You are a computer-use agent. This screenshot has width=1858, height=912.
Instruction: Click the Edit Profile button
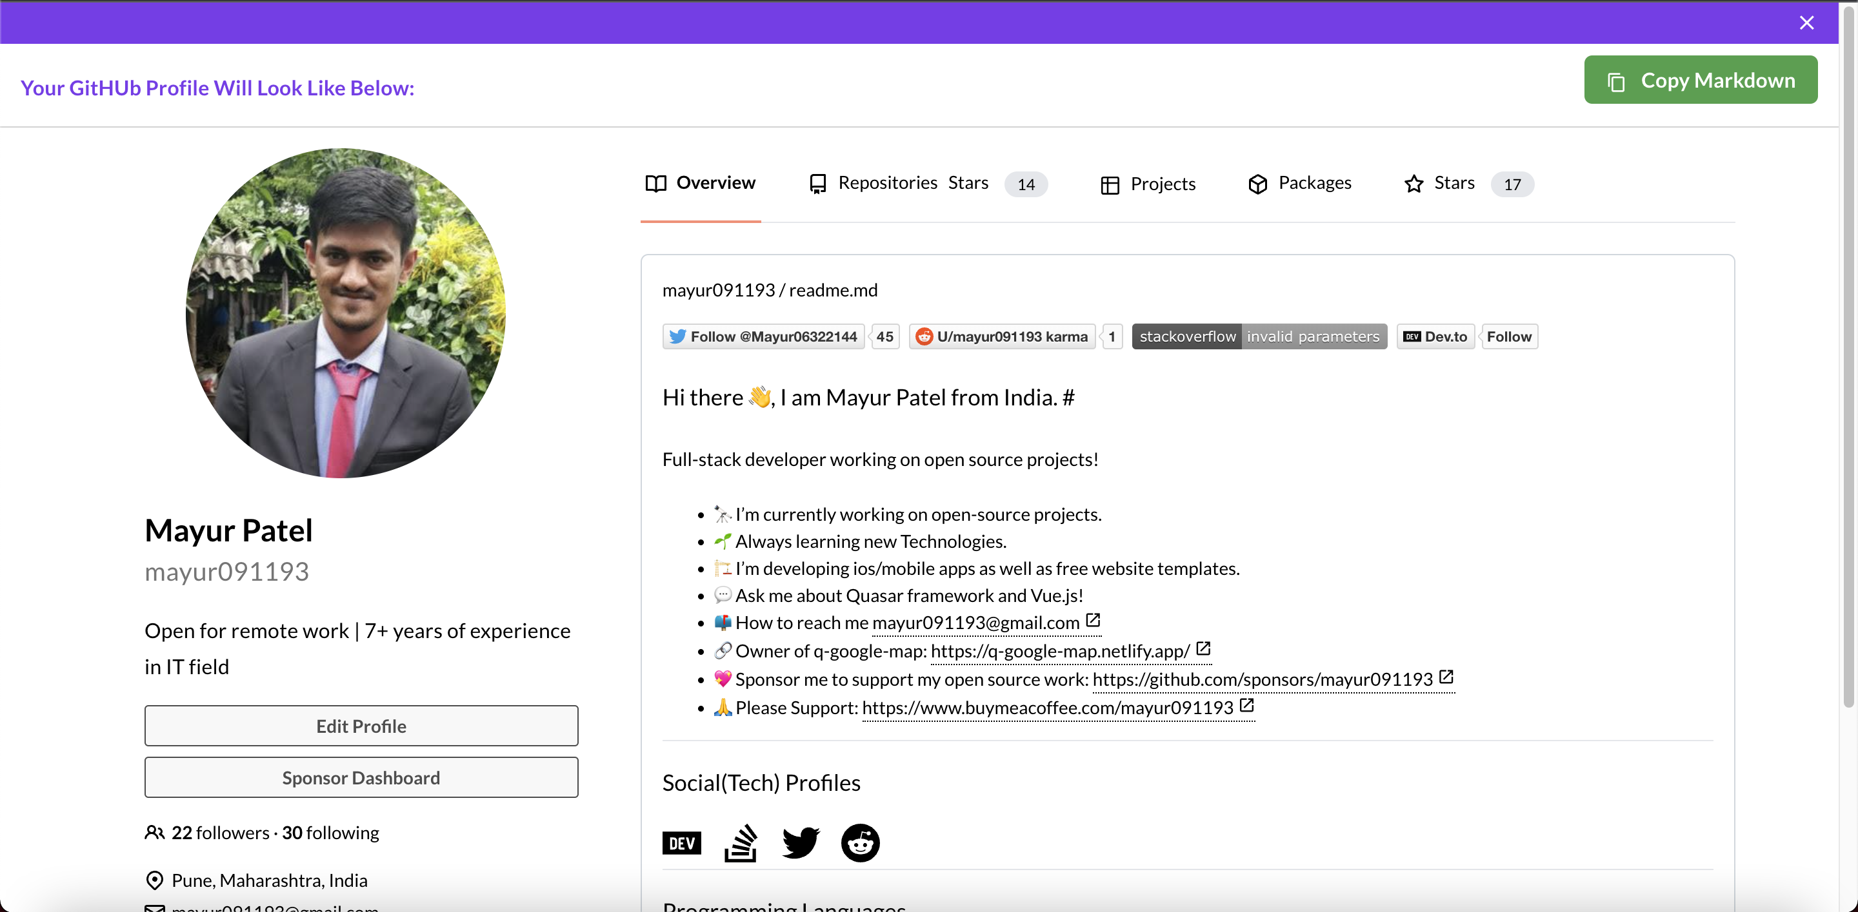pos(361,726)
